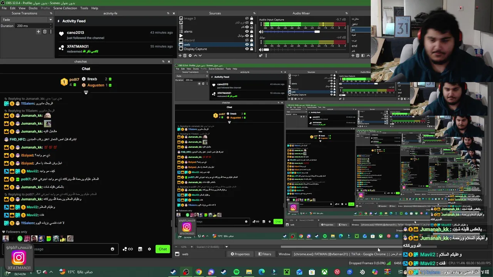Open the File menu
The height and width of the screenshot is (277, 493).
click(4, 8)
